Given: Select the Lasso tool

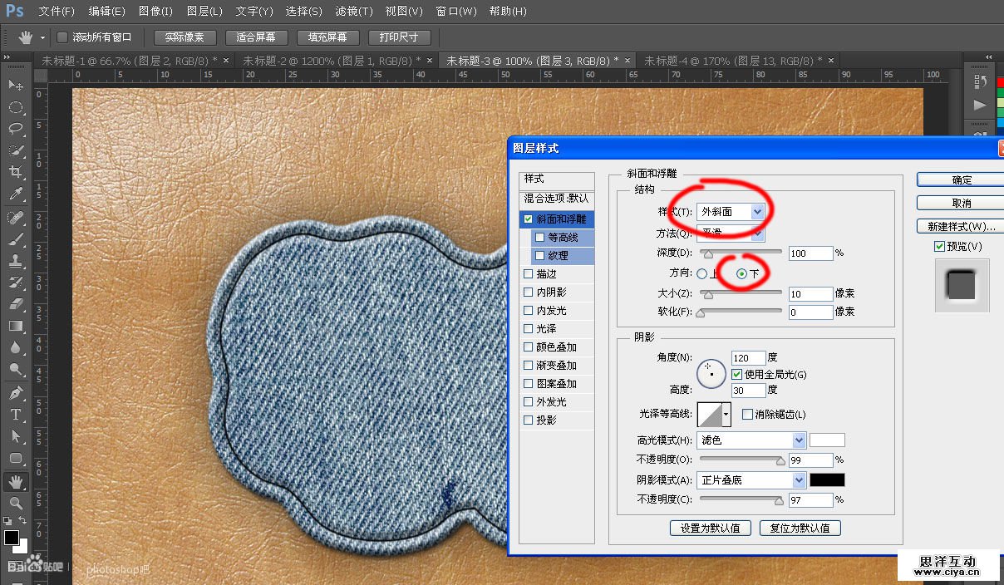Looking at the screenshot, I should point(15,129).
